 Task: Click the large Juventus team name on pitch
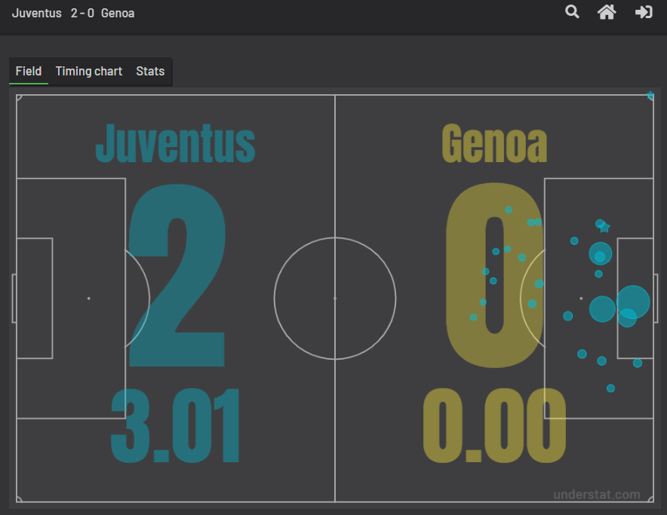[x=175, y=144]
